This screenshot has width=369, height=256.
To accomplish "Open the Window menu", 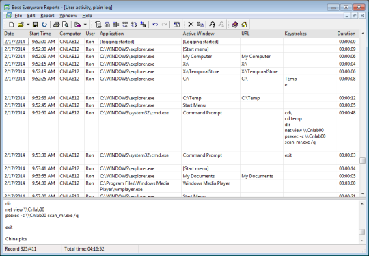I will tap(68, 16).
